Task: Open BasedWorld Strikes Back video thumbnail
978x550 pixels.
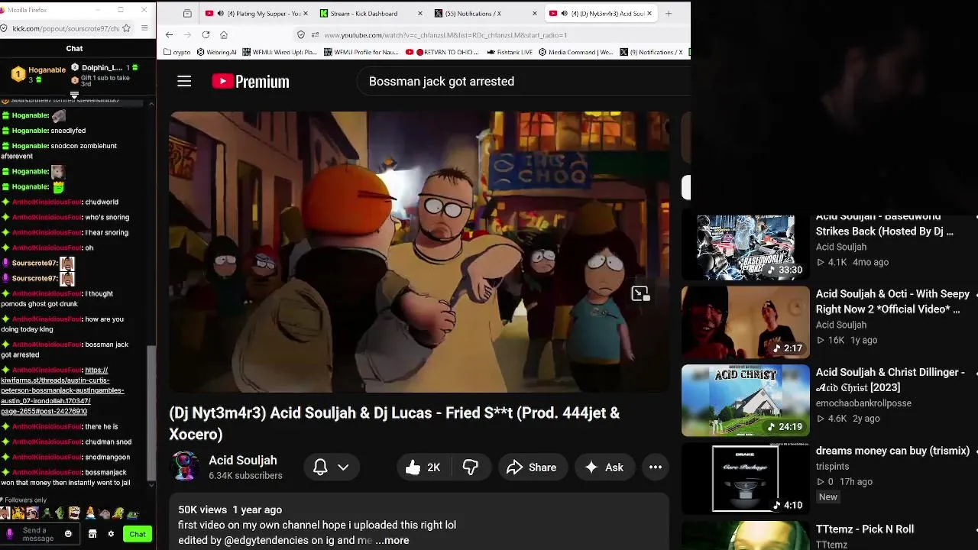Action: [746, 247]
